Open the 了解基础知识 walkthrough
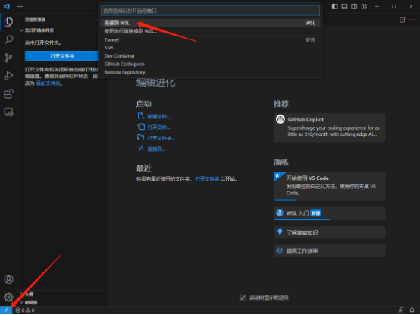 pos(330,232)
